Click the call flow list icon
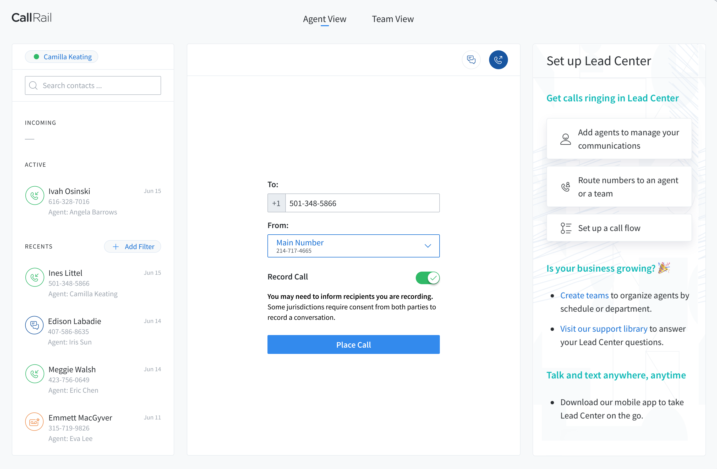Viewport: 717px width, 469px height. [x=566, y=228]
